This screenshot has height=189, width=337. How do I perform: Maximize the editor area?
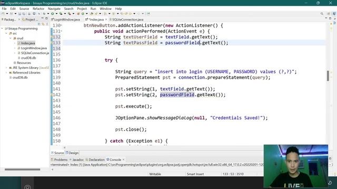330,19
